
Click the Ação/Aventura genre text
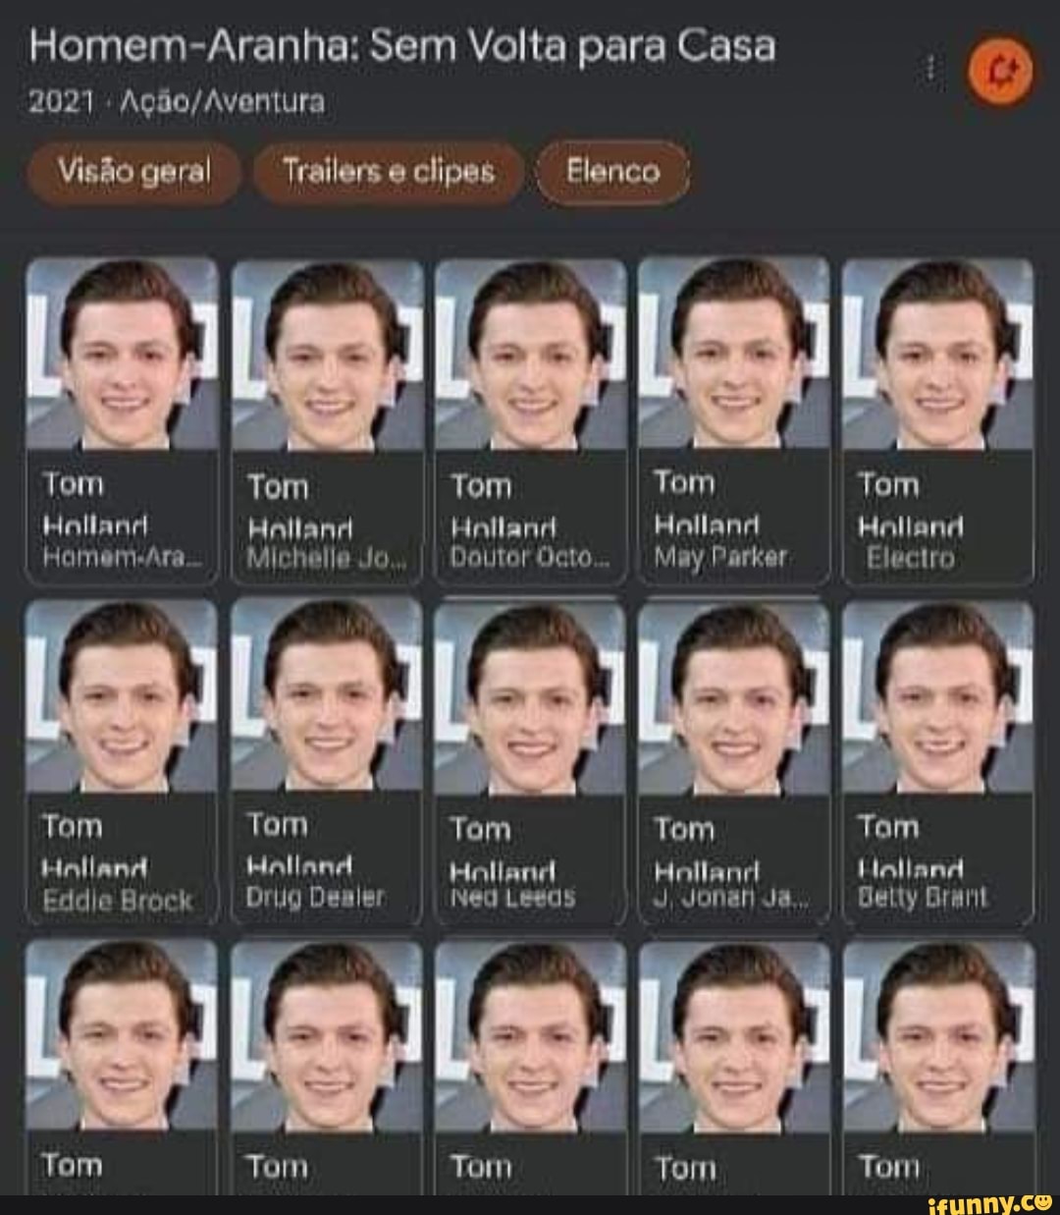tap(222, 102)
